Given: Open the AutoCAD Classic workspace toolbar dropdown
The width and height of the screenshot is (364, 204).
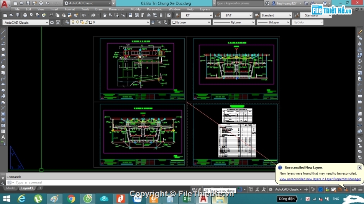Looking at the screenshot, I should (26, 22).
